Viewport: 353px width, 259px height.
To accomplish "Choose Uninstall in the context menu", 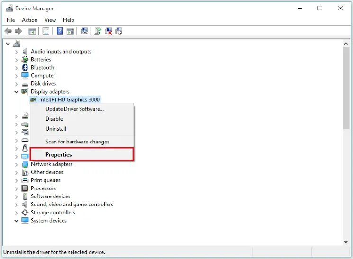I will [x=82, y=129].
